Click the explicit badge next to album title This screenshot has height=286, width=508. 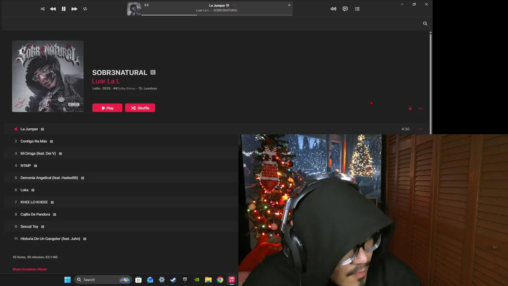tap(153, 72)
